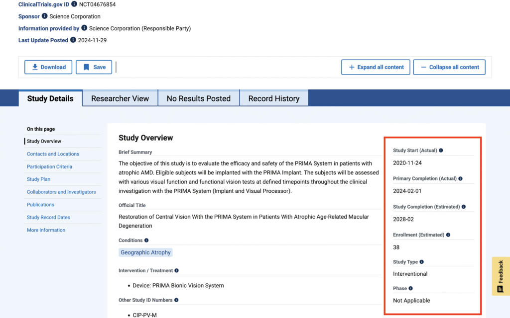The width and height of the screenshot is (510, 318).
Task: Click info icon beside Phase label
Action: click(411, 288)
